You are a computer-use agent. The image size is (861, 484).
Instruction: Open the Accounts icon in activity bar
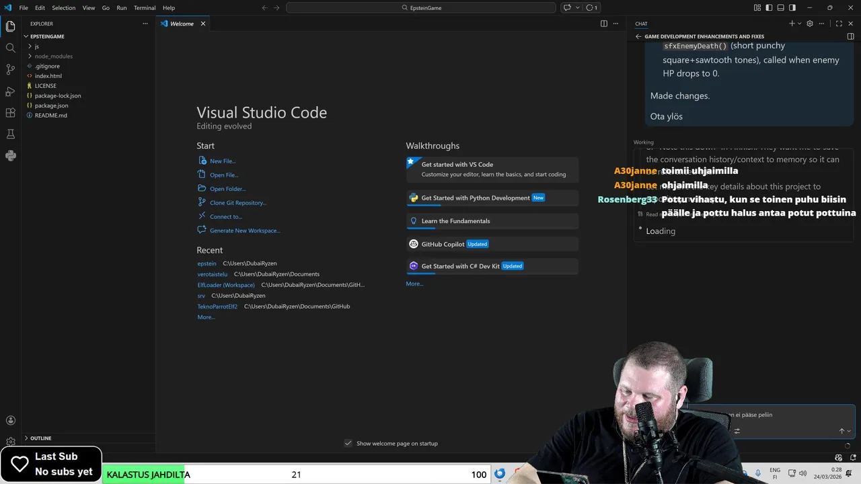pyautogui.click(x=10, y=421)
